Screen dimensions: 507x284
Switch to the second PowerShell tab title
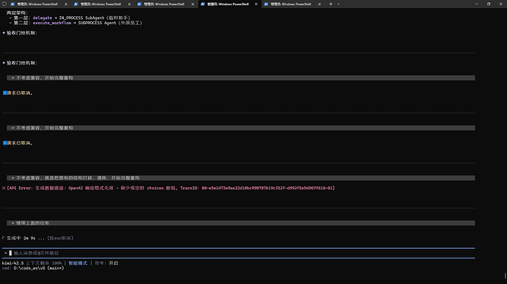click(x=101, y=4)
